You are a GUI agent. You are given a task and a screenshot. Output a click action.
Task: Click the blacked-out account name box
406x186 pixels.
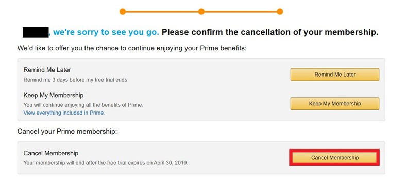click(36, 32)
